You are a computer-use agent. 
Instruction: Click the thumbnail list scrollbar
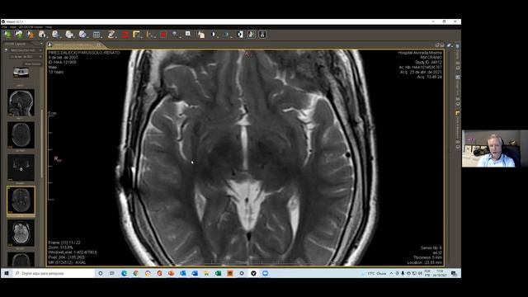tap(42, 143)
